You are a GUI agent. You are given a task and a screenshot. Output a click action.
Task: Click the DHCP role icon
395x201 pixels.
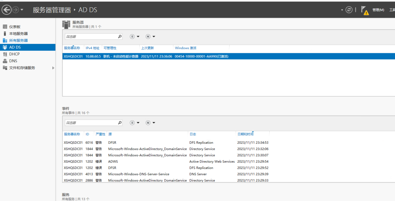(x=5, y=54)
